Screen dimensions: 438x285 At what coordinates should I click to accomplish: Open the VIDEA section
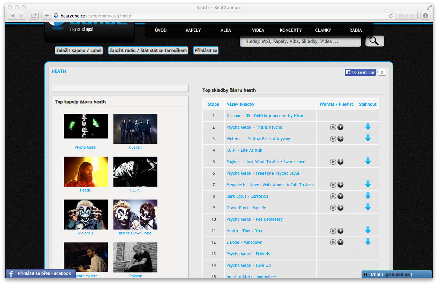coord(258,30)
